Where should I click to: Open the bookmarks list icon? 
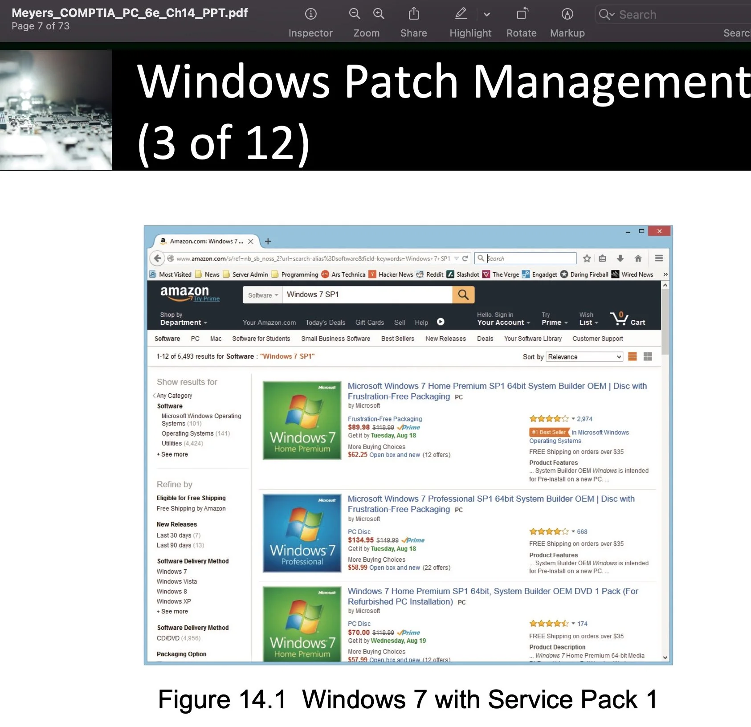(603, 258)
